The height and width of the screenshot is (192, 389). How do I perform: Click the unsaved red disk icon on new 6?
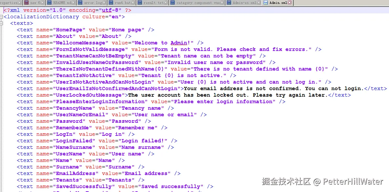26,3
